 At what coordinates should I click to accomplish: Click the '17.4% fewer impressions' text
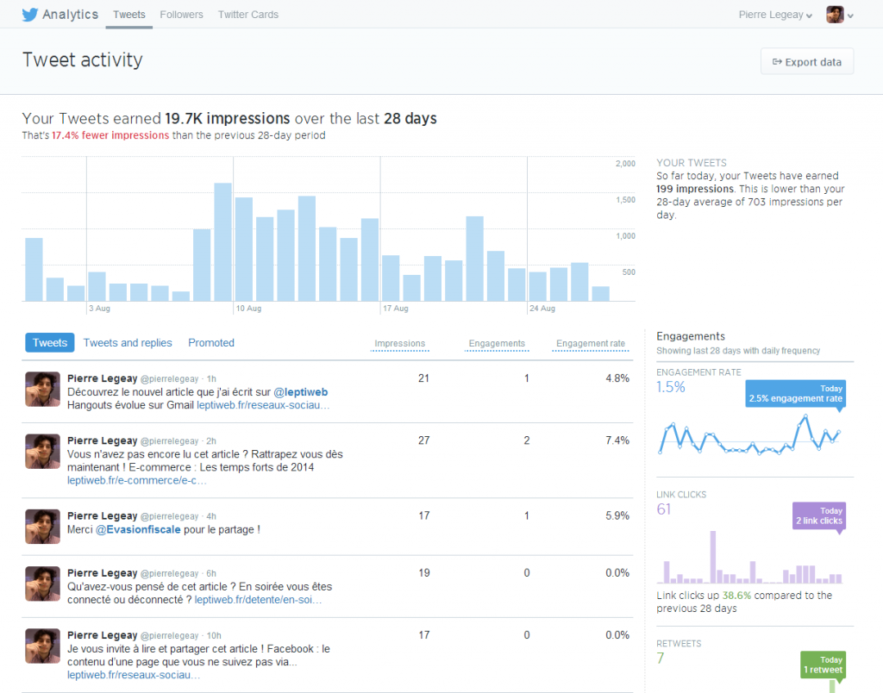point(110,135)
